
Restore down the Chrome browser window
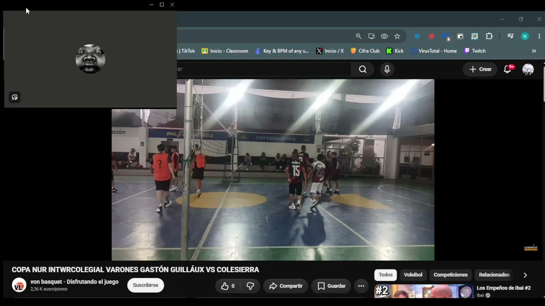coord(521,19)
